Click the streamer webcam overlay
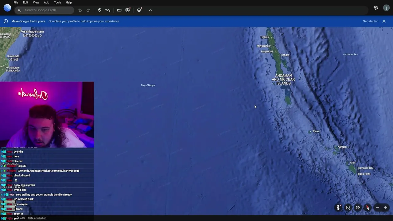The image size is (393, 221). (x=47, y=114)
